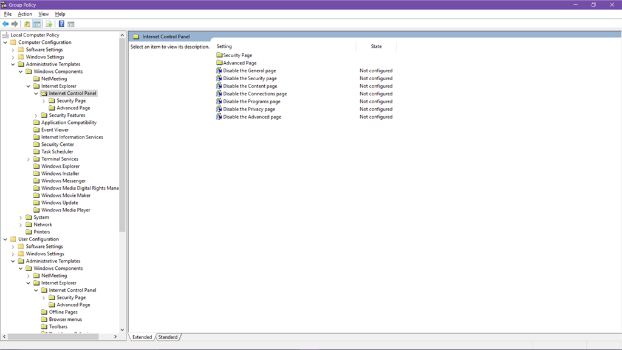Viewport: 622px width, 350px height.
Task: Click the Up one level toolbar icon
Action: click(x=27, y=24)
